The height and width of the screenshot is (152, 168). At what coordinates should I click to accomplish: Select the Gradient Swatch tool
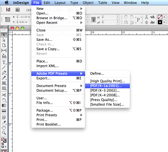click(4, 105)
